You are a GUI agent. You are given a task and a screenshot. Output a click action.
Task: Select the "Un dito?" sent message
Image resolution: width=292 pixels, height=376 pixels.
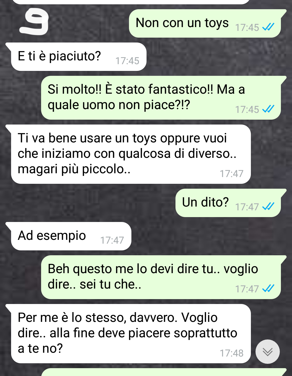231,203
